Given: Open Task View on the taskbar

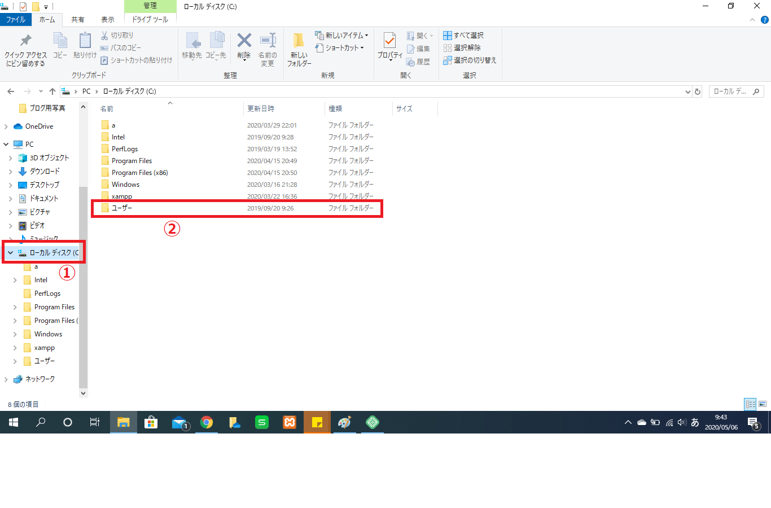Looking at the screenshot, I should point(95,422).
